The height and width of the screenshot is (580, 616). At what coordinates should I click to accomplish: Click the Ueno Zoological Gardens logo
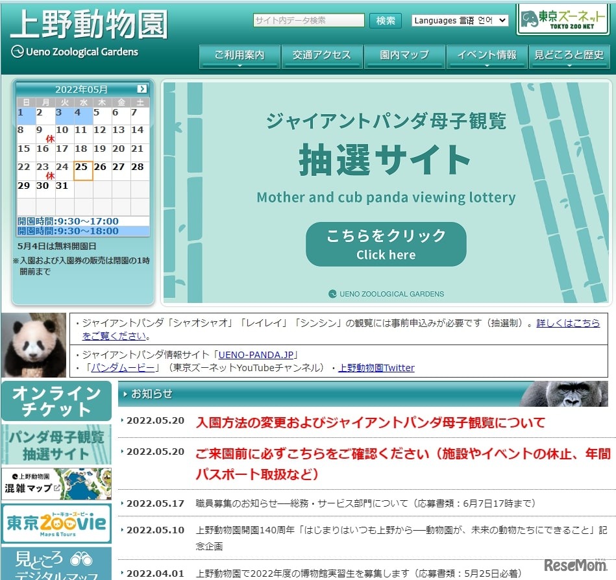89,32
